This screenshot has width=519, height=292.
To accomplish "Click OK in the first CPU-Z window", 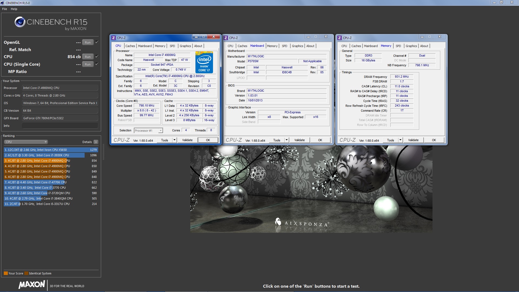I will coord(208,140).
